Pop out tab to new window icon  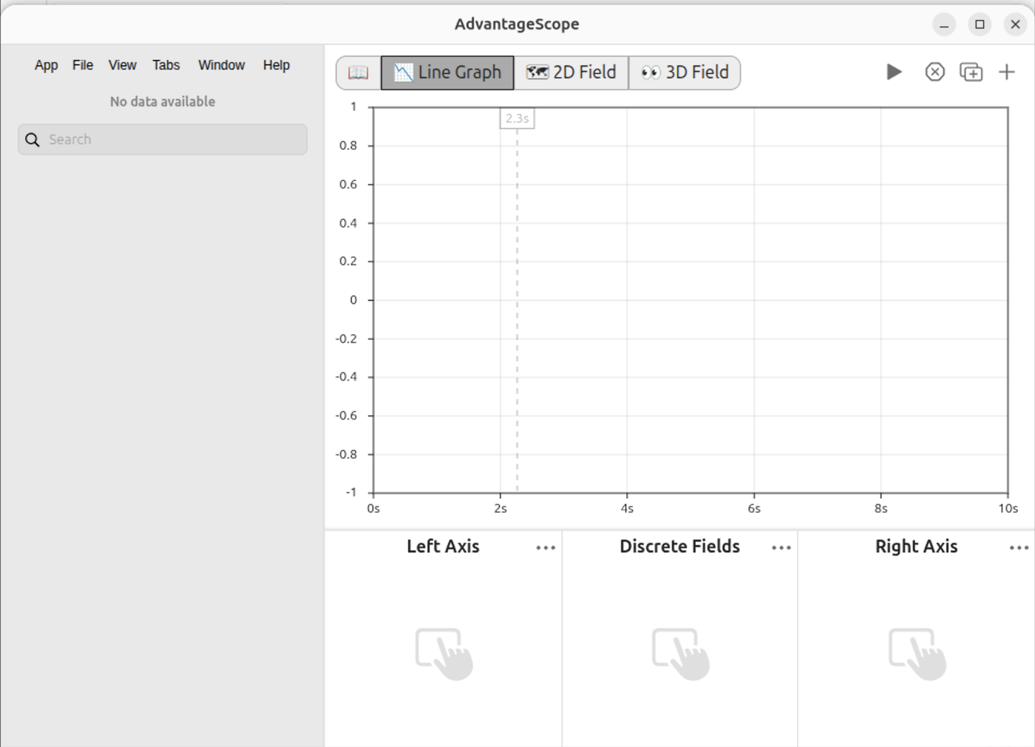971,72
